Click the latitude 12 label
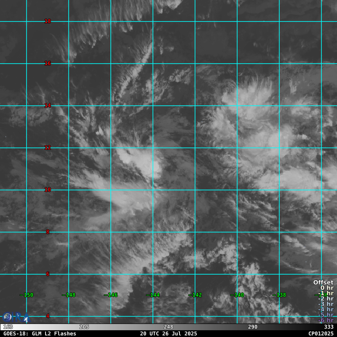This screenshot has width=337, height=337. coord(48,147)
